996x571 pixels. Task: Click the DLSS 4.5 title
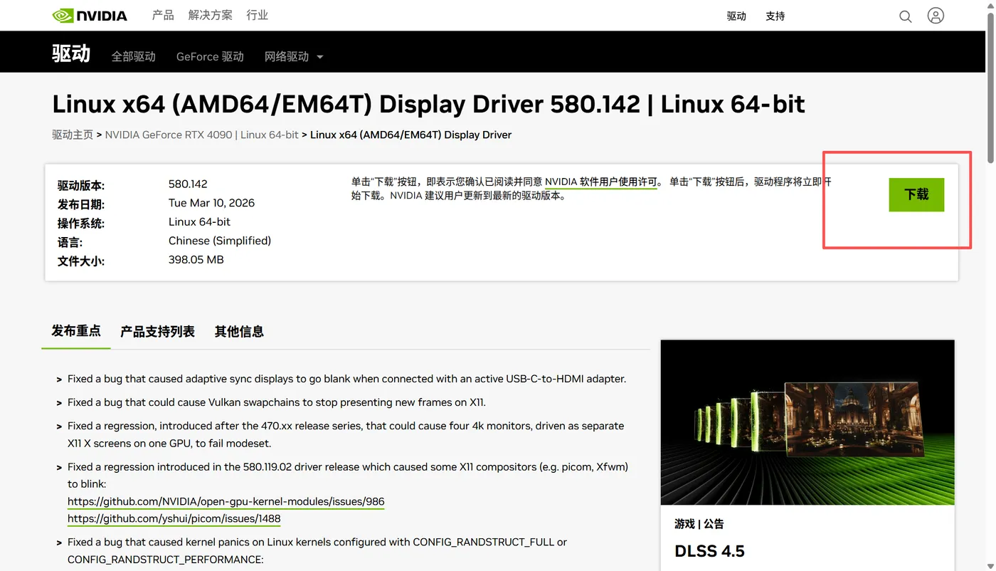point(709,551)
